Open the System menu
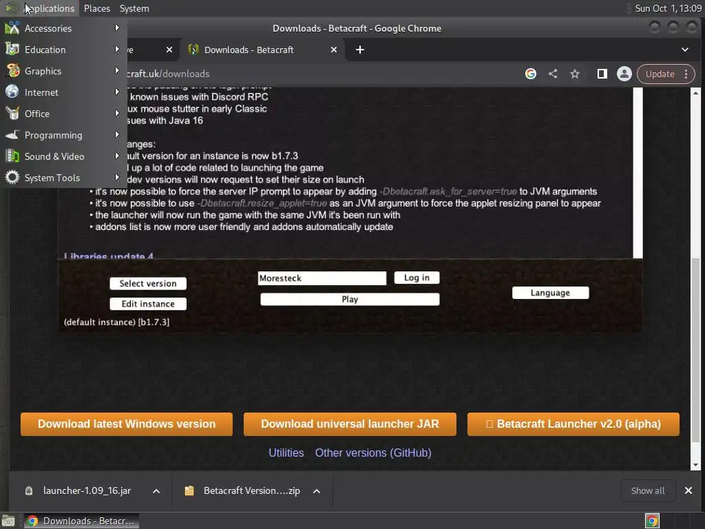This screenshot has height=529, width=705. point(134,8)
